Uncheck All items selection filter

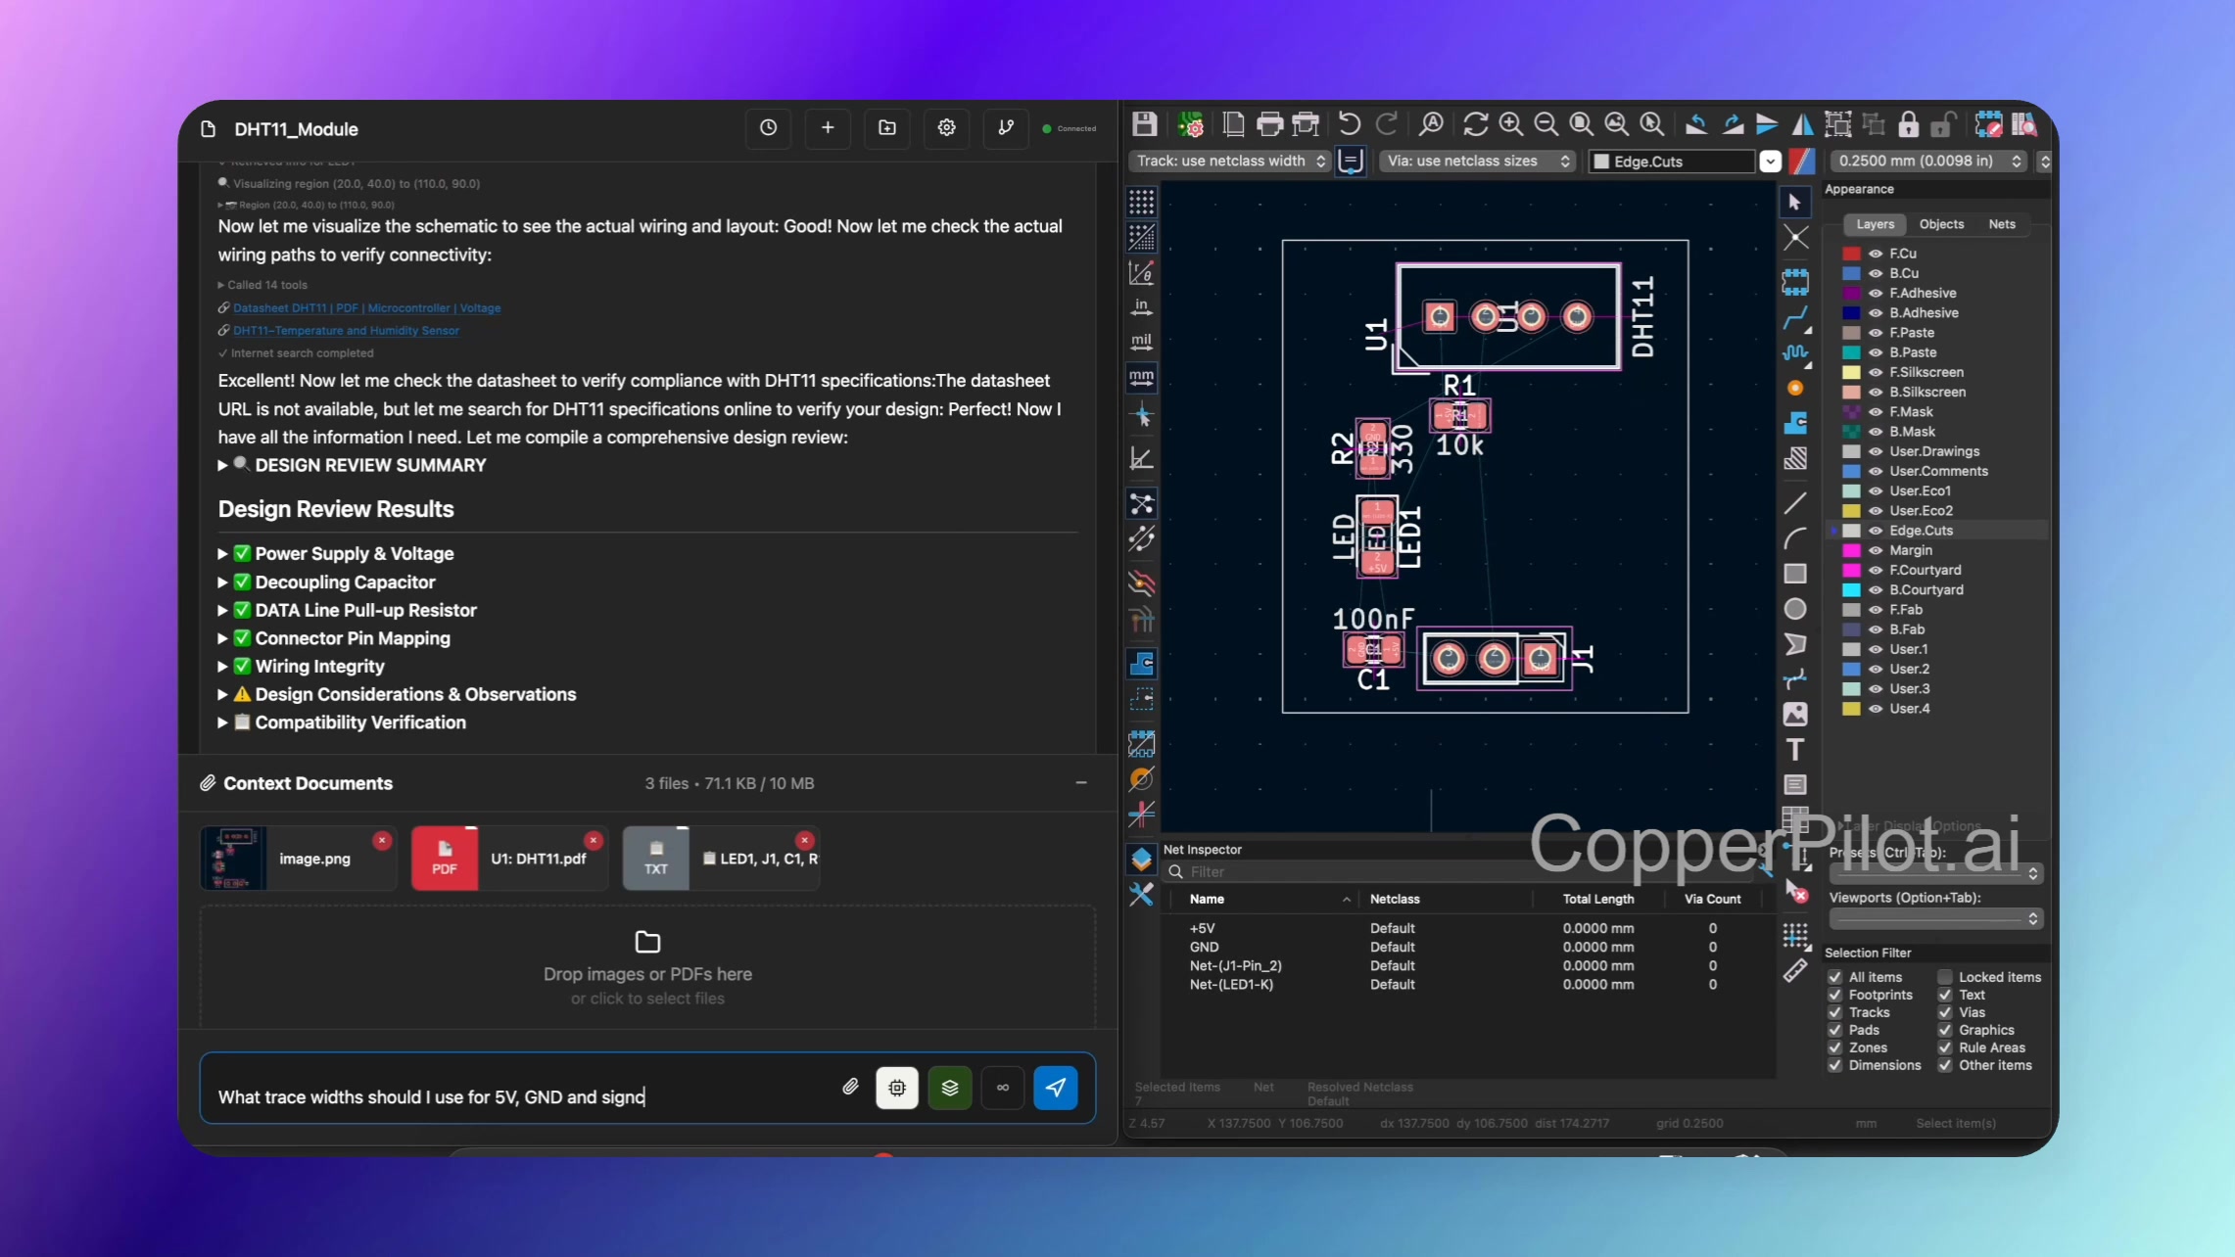[1835, 977]
